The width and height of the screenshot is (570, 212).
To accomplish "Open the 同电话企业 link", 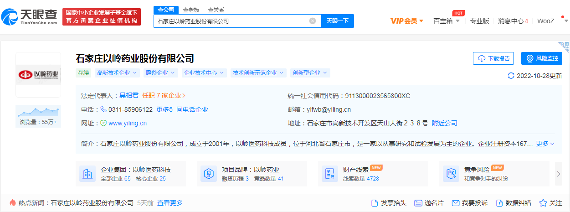I will click(192, 109).
